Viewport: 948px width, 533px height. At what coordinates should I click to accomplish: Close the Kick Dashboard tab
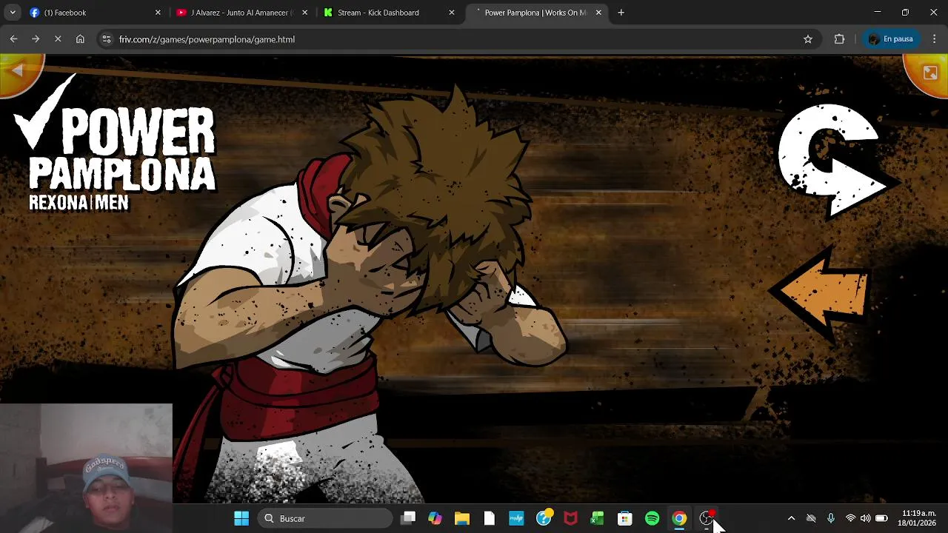point(452,13)
